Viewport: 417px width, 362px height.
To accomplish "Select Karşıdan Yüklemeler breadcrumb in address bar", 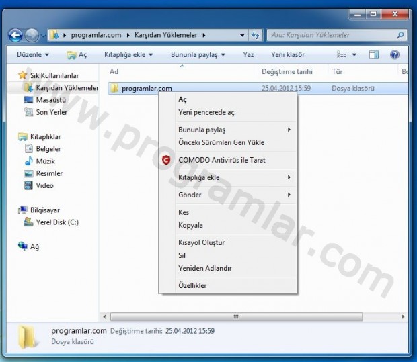I will [165, 35].
